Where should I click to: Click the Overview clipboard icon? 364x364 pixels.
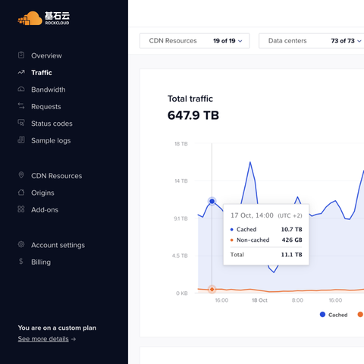point(21,55)
